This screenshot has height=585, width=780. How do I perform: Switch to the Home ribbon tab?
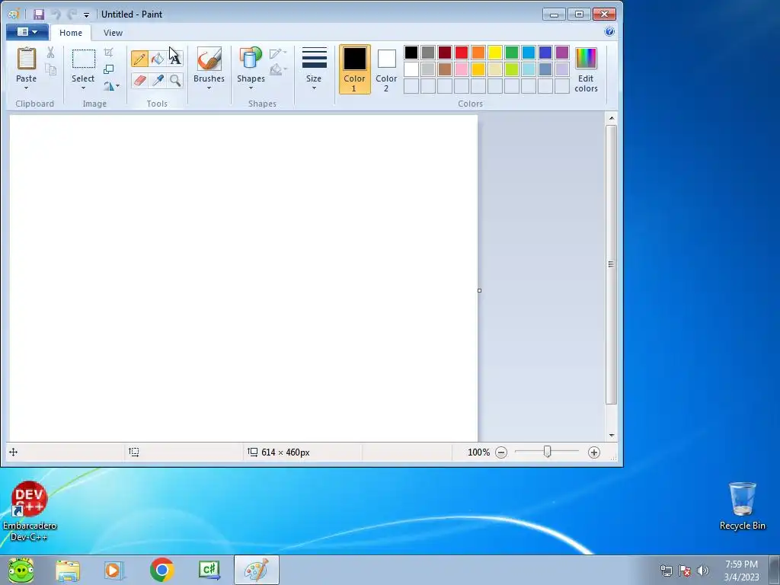pos(71,33)
